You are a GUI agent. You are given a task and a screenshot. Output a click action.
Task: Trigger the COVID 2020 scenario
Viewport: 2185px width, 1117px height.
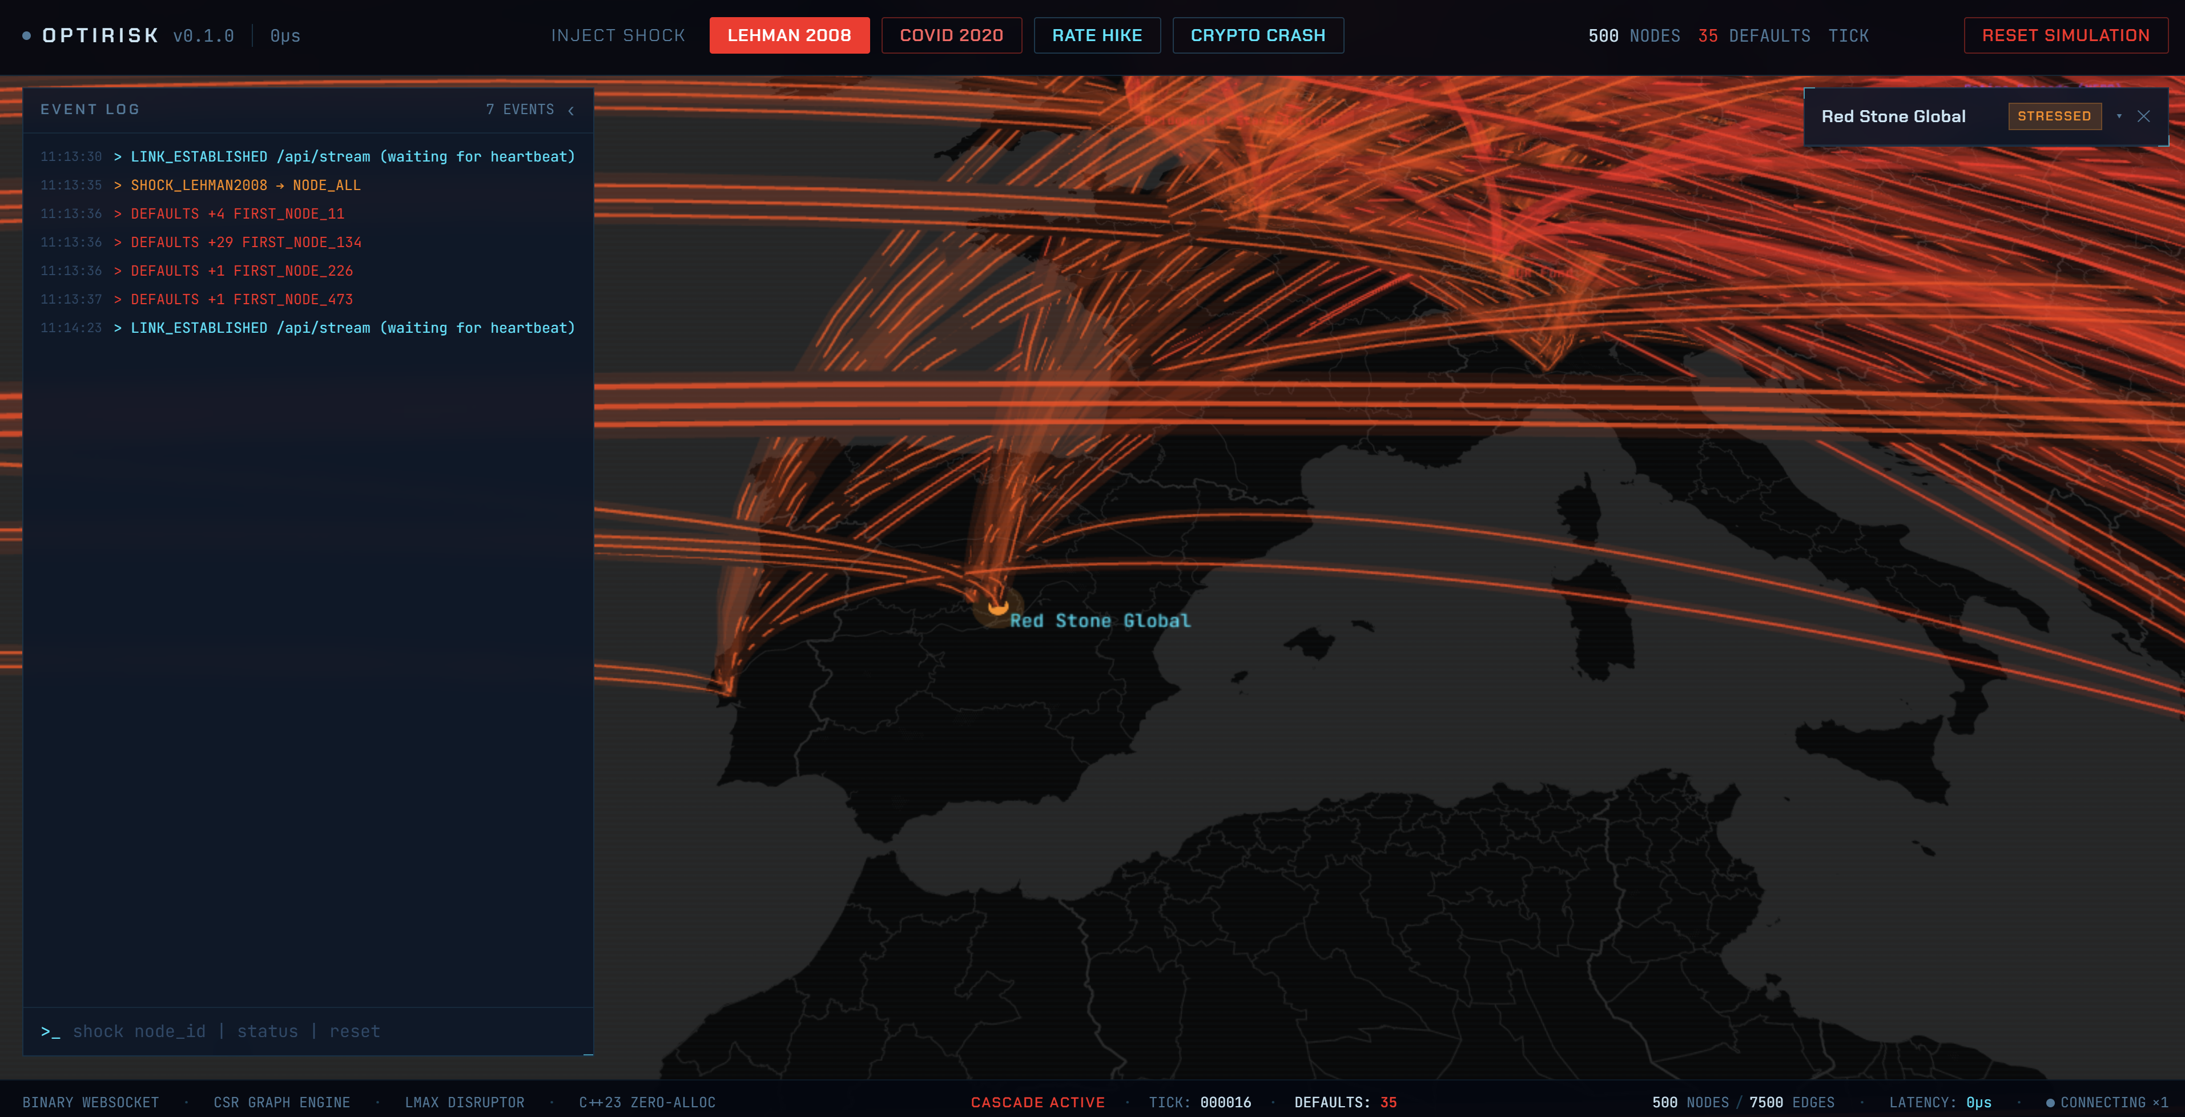[x=951, y=35]
